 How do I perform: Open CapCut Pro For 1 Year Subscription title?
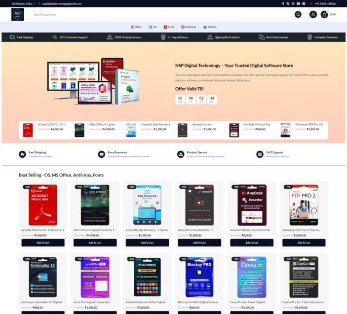(x=303, y=302)
